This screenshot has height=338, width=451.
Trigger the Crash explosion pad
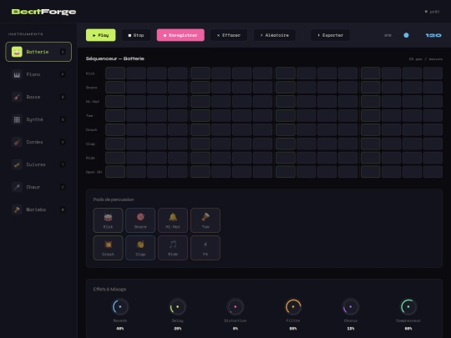(x=108, y=248)
